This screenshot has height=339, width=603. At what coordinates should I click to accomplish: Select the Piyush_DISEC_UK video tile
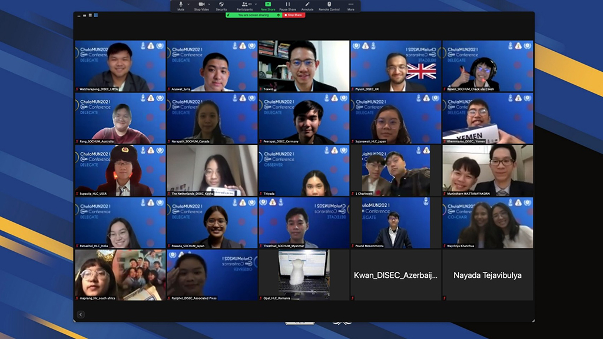click(x=396, y=66)
